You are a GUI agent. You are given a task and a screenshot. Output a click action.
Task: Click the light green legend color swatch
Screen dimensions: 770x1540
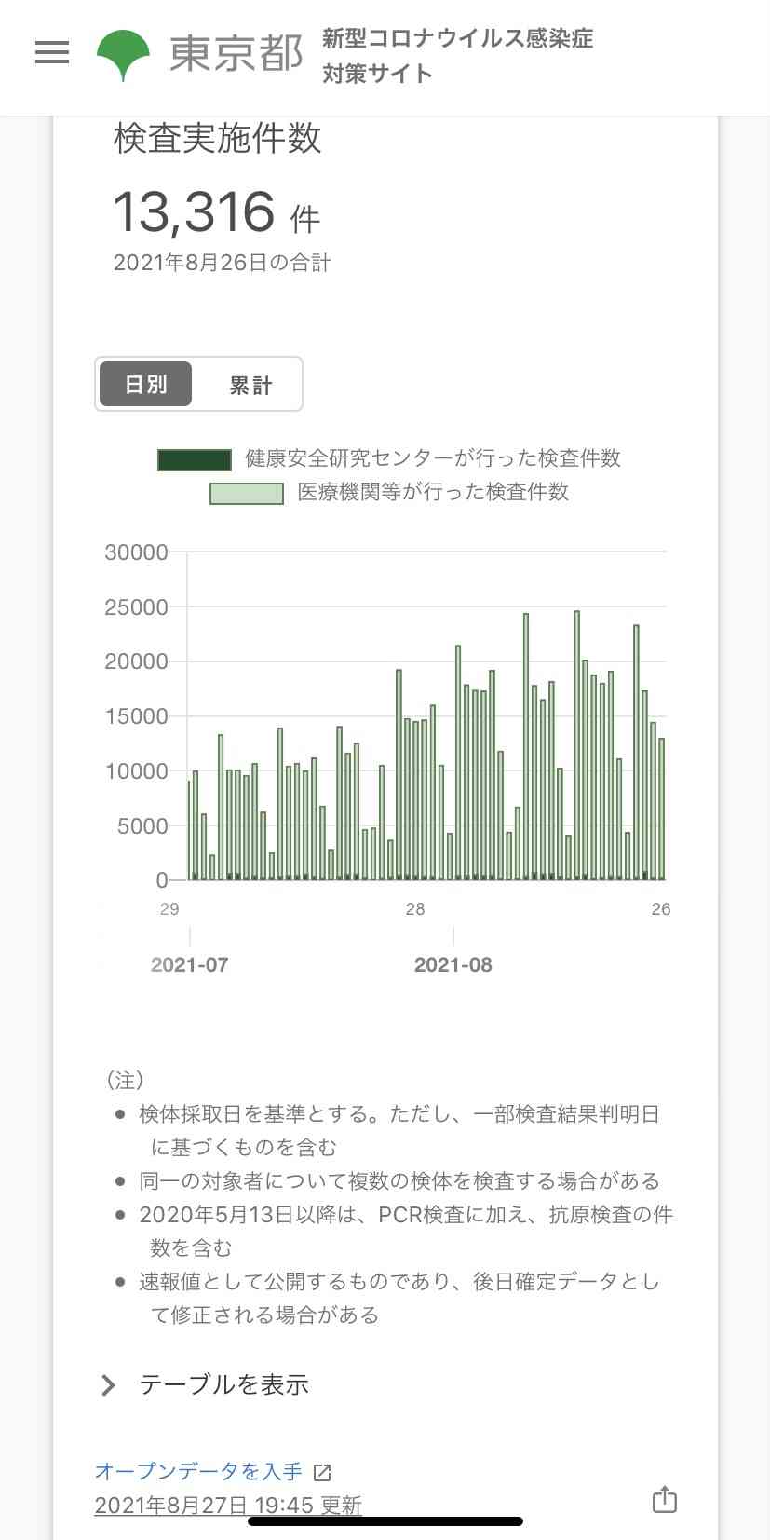(x=247, y=493)
